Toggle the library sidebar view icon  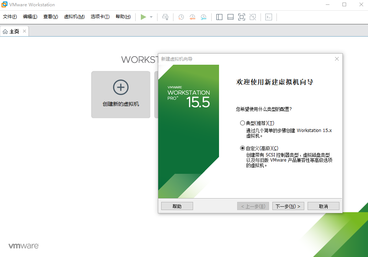[219, 17]
